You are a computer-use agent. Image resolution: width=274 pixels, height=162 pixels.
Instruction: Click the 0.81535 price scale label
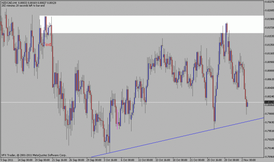pos(270,36)
